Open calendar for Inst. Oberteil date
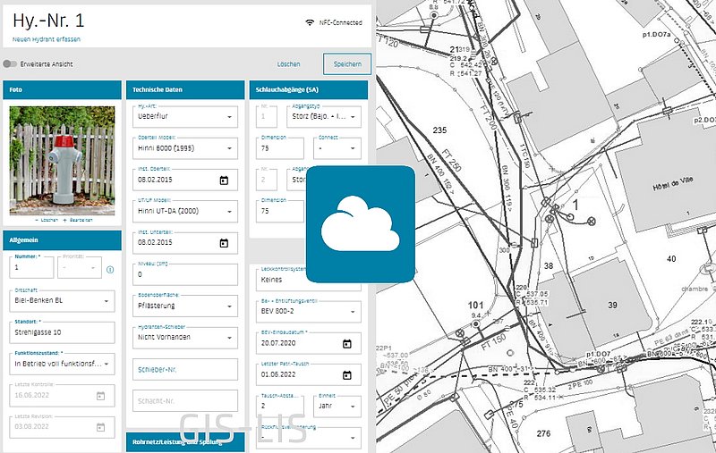This screenshot has height=453, width=716. point(224,180)
